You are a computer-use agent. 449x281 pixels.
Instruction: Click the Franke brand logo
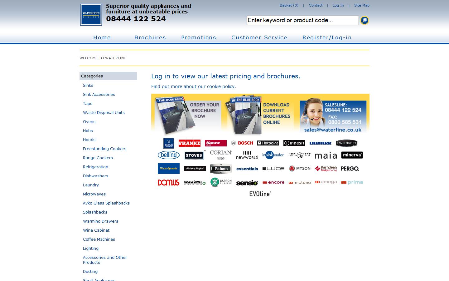[x=189, y=143]
